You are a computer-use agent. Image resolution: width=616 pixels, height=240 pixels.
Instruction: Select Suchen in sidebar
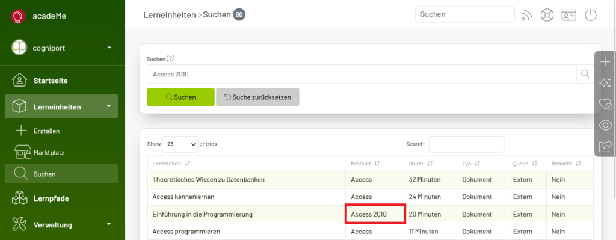click(x=61, y=174)
